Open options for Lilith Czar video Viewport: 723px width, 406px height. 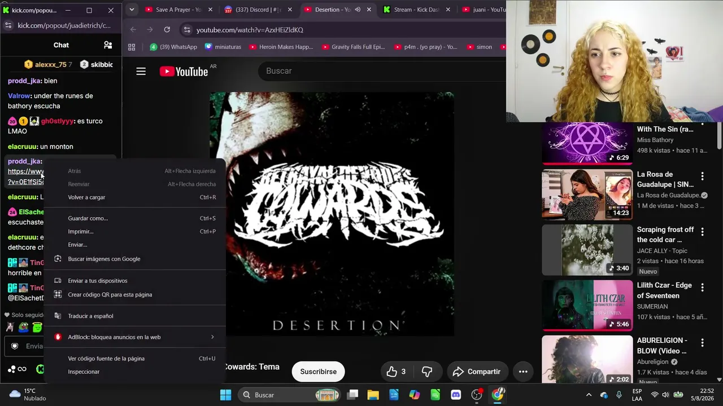pyautogui.click(x=702, y=287)
